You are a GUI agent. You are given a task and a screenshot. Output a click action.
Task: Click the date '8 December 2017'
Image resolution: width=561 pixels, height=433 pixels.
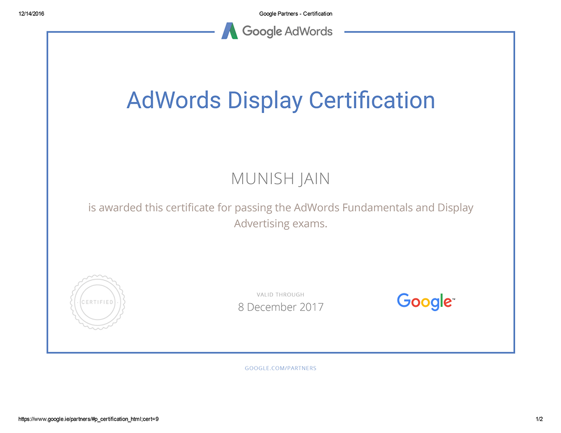click(x=280, y=307)
